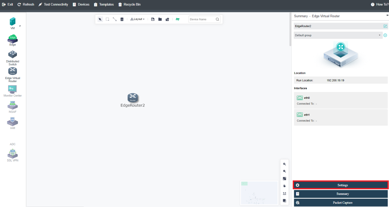Open Test Connectivity from top menu
This screenshot has width=389, height=207.
[53, 4]
